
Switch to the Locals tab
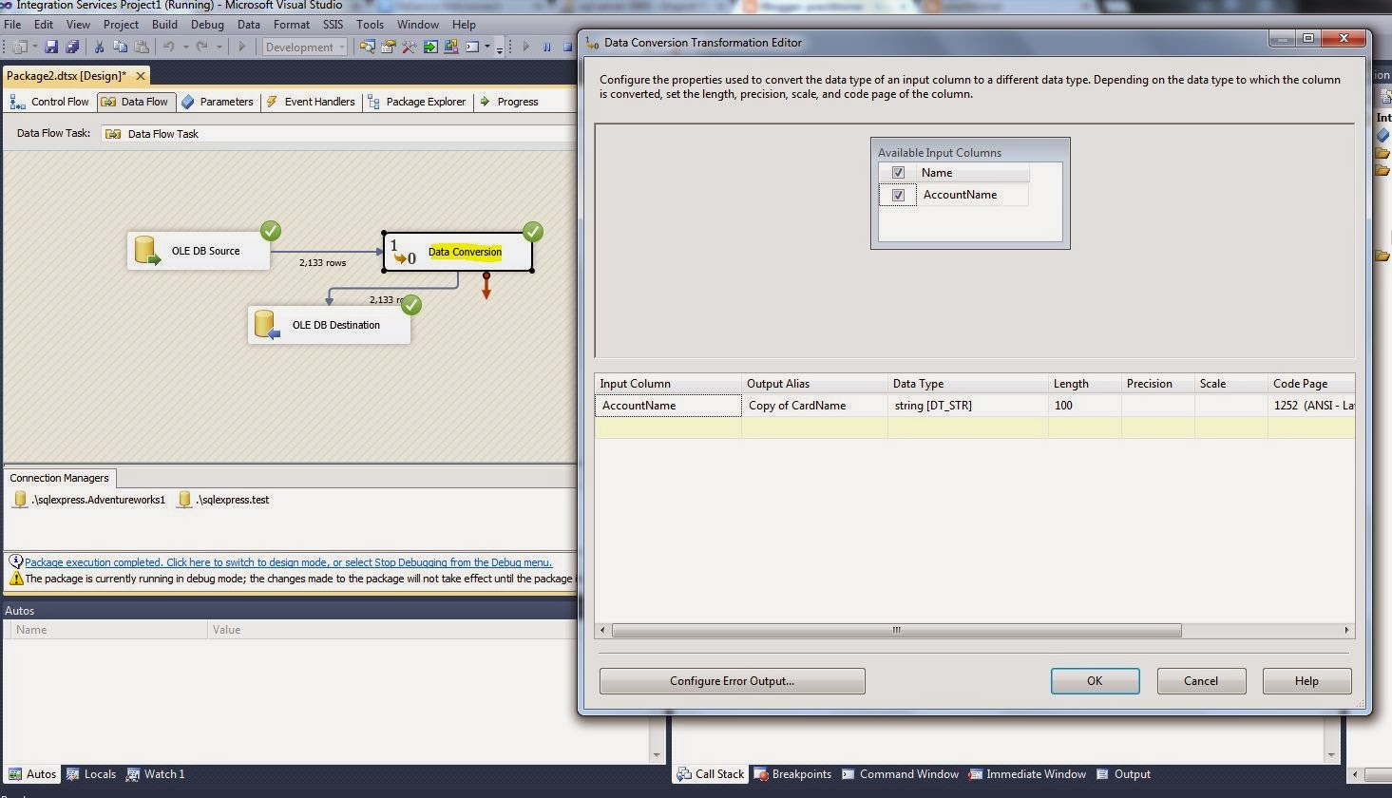coord(91,774)
